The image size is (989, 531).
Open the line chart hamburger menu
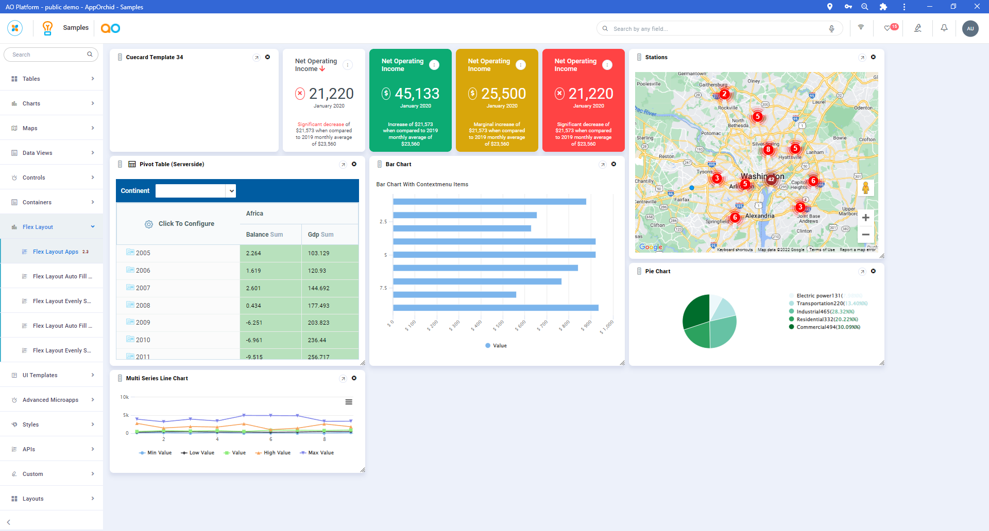pos(349,402)
